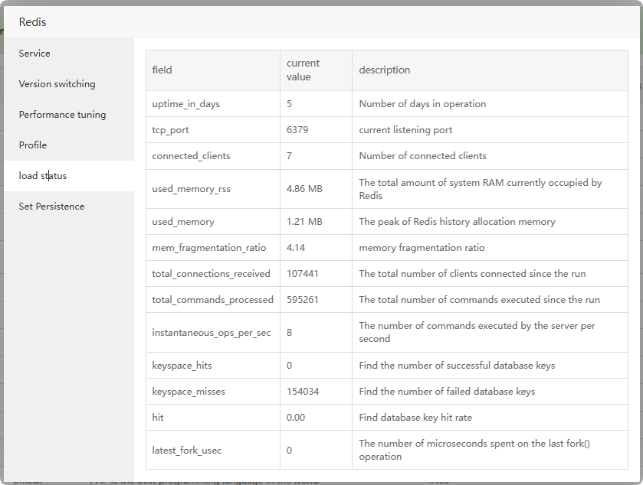Select the uptime_in_days field cell
Screen dimensions: 643x485
pyautogui.click(x=186, y=104)
